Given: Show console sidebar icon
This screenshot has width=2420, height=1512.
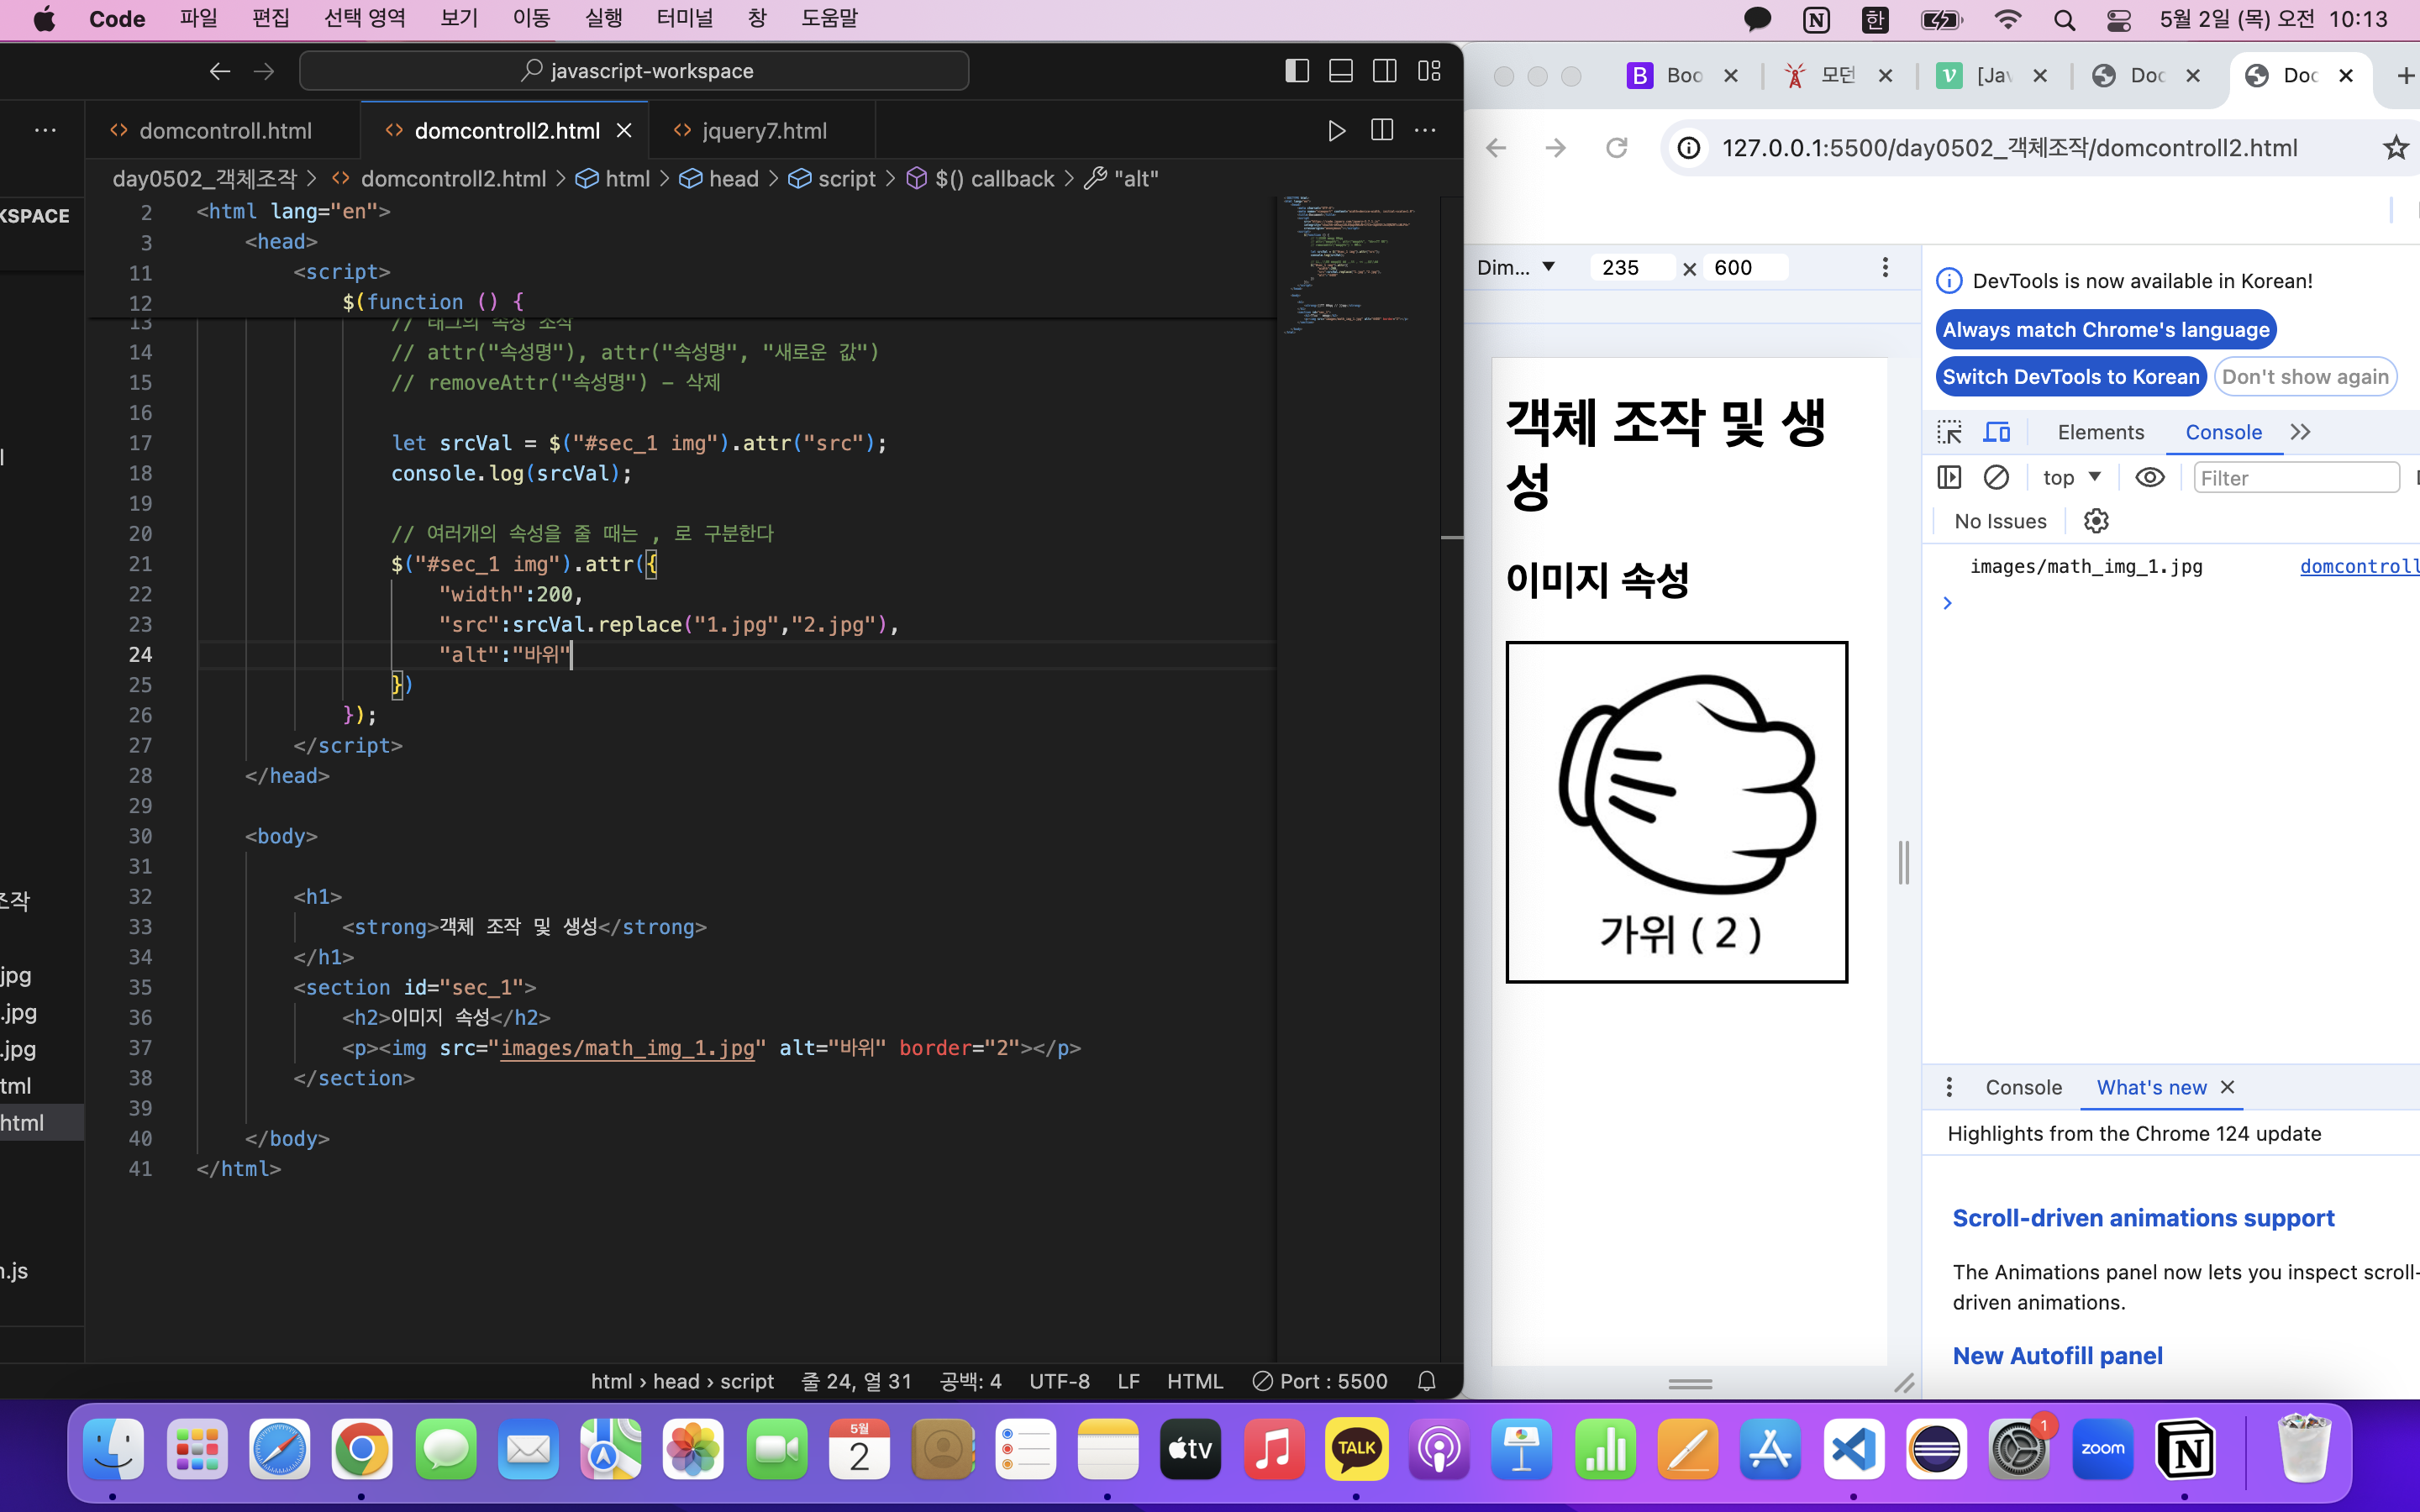Looking at the screenshot, I should click(x=1949, y=478).
